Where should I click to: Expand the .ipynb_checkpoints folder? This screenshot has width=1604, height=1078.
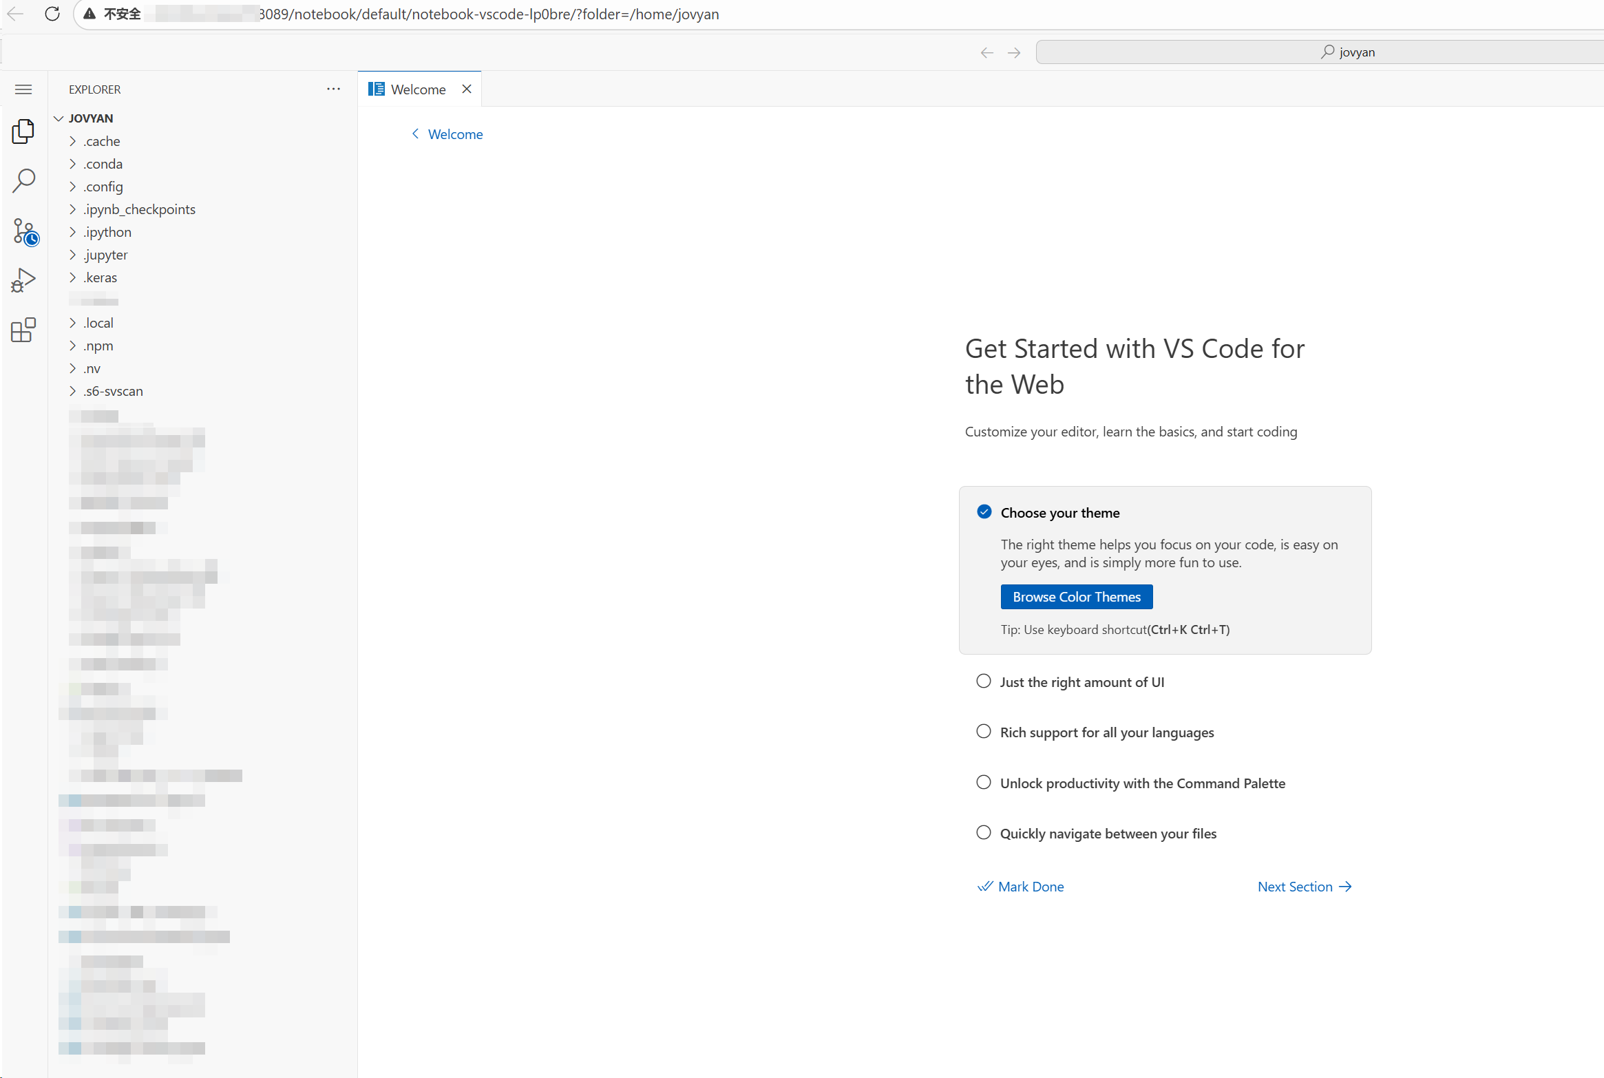(139, 209)
